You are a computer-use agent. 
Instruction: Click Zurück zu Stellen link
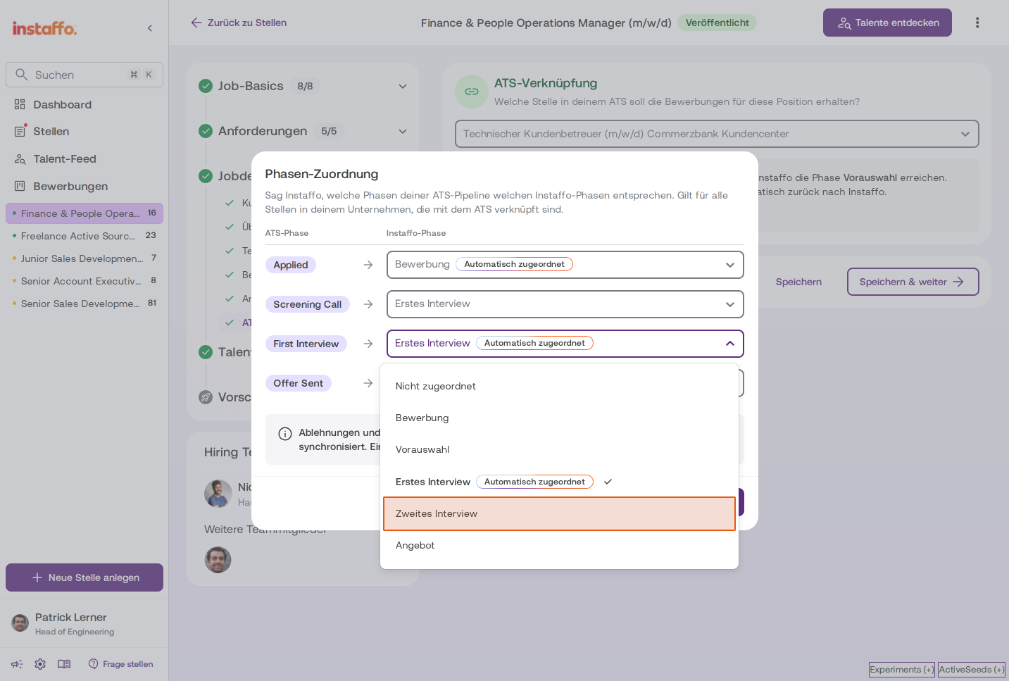[x=239, y=23]
